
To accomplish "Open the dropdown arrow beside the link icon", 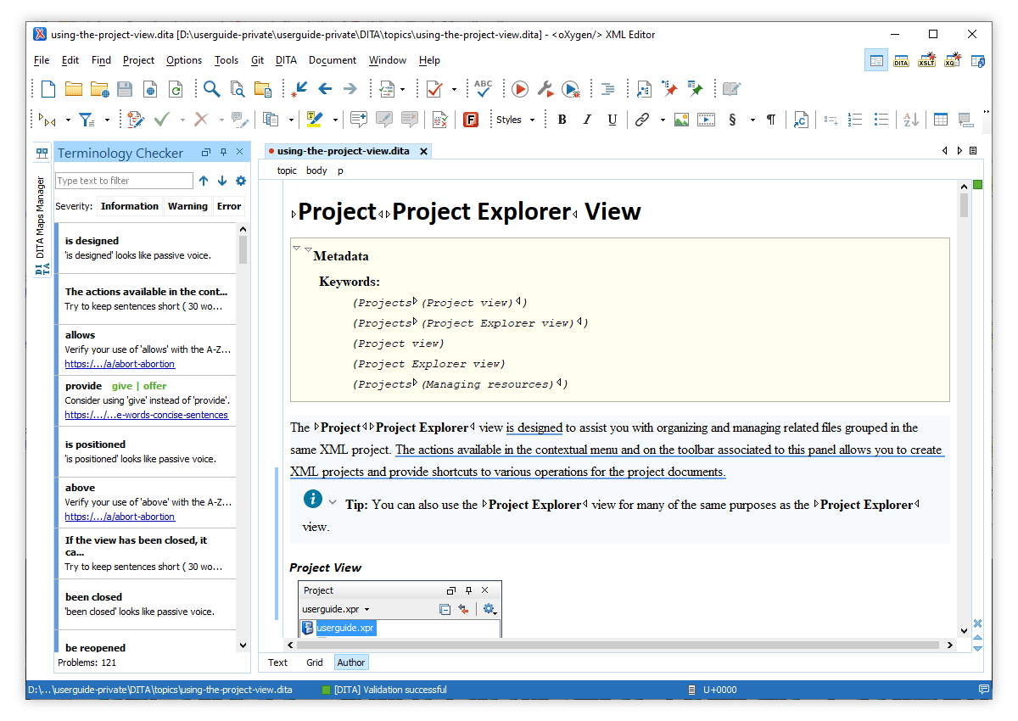I will click(663, 120).
